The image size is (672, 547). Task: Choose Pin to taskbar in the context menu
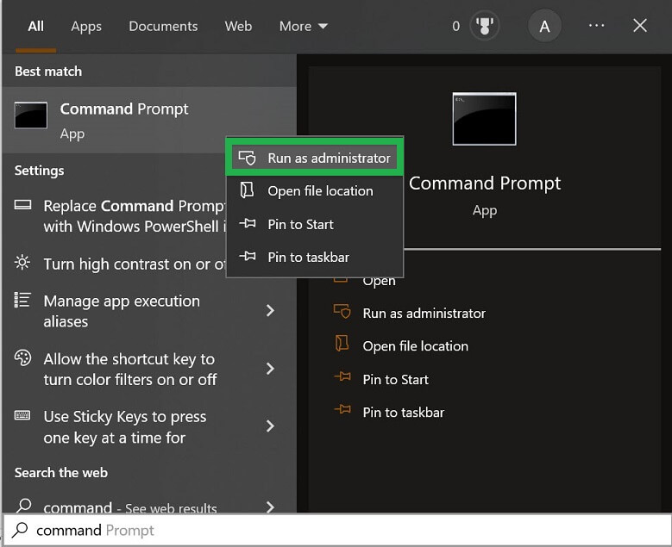pos(315,257)
